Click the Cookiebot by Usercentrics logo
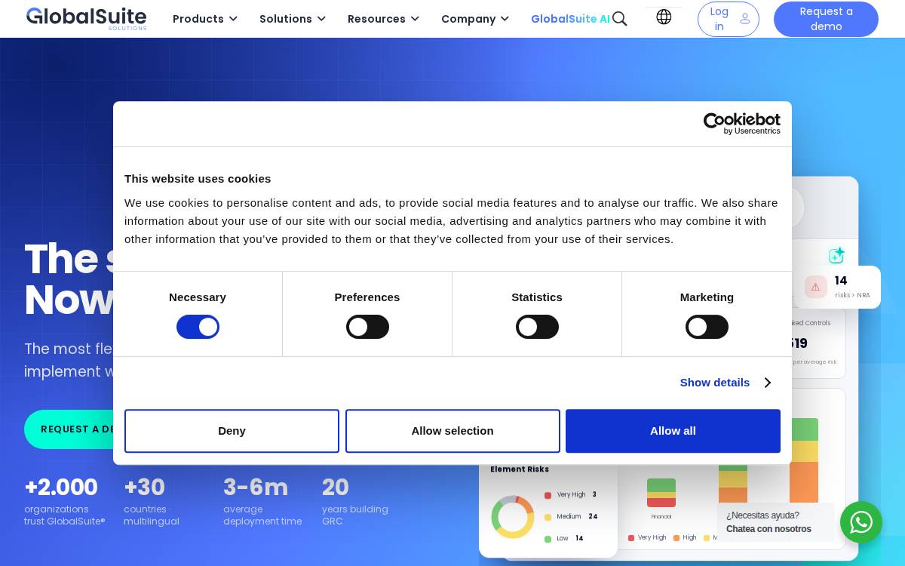The width and height of the screenshot is (905, 566). click(742, 124)
